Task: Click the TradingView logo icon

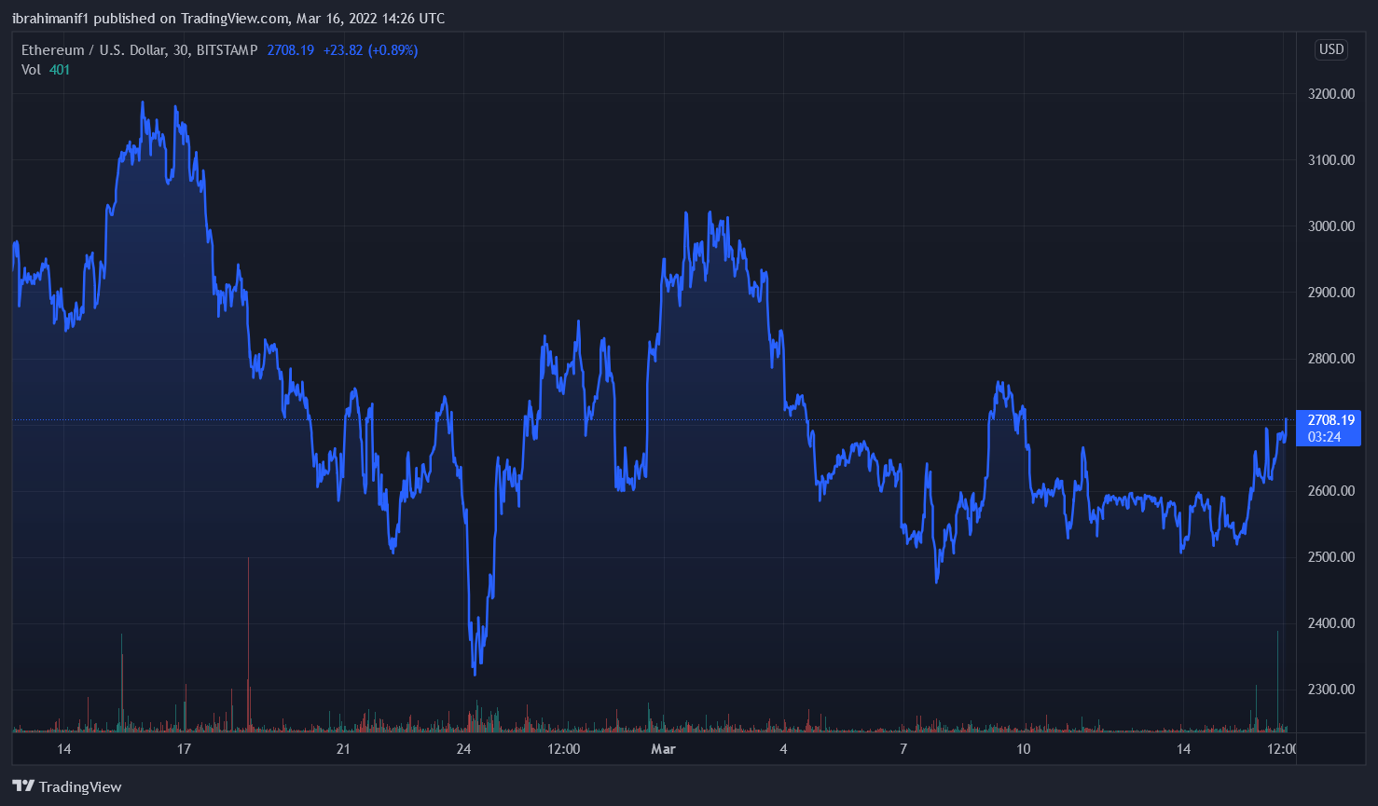Action: pyautogui.click(x=23, y=786)
